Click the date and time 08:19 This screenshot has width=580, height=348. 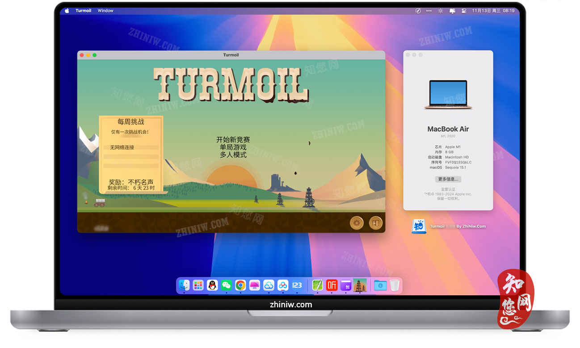point(493,11)
